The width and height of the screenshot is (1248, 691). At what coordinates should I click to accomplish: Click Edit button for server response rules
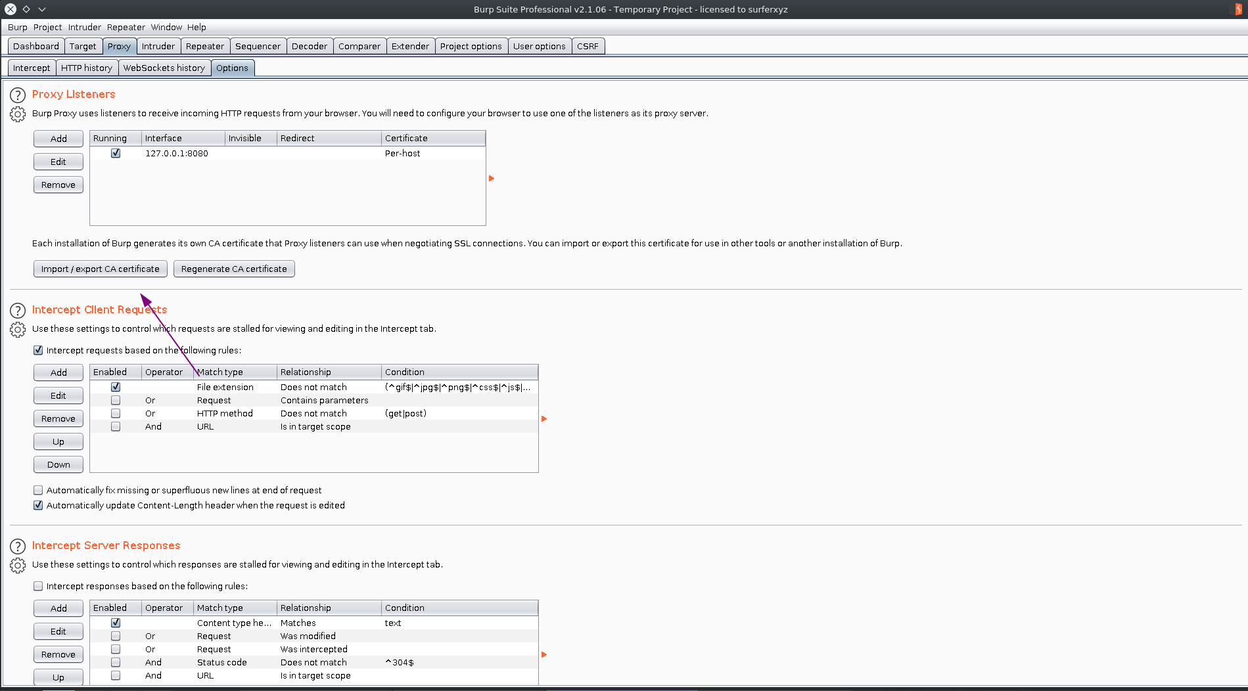point(58,631)
